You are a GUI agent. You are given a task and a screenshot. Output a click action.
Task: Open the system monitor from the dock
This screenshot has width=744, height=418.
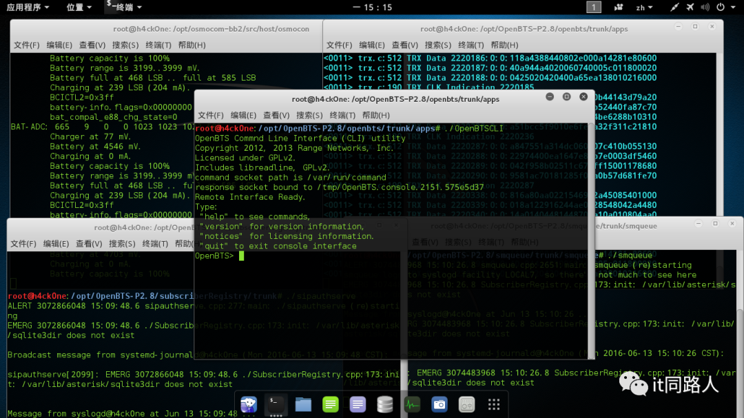point(412,405)
